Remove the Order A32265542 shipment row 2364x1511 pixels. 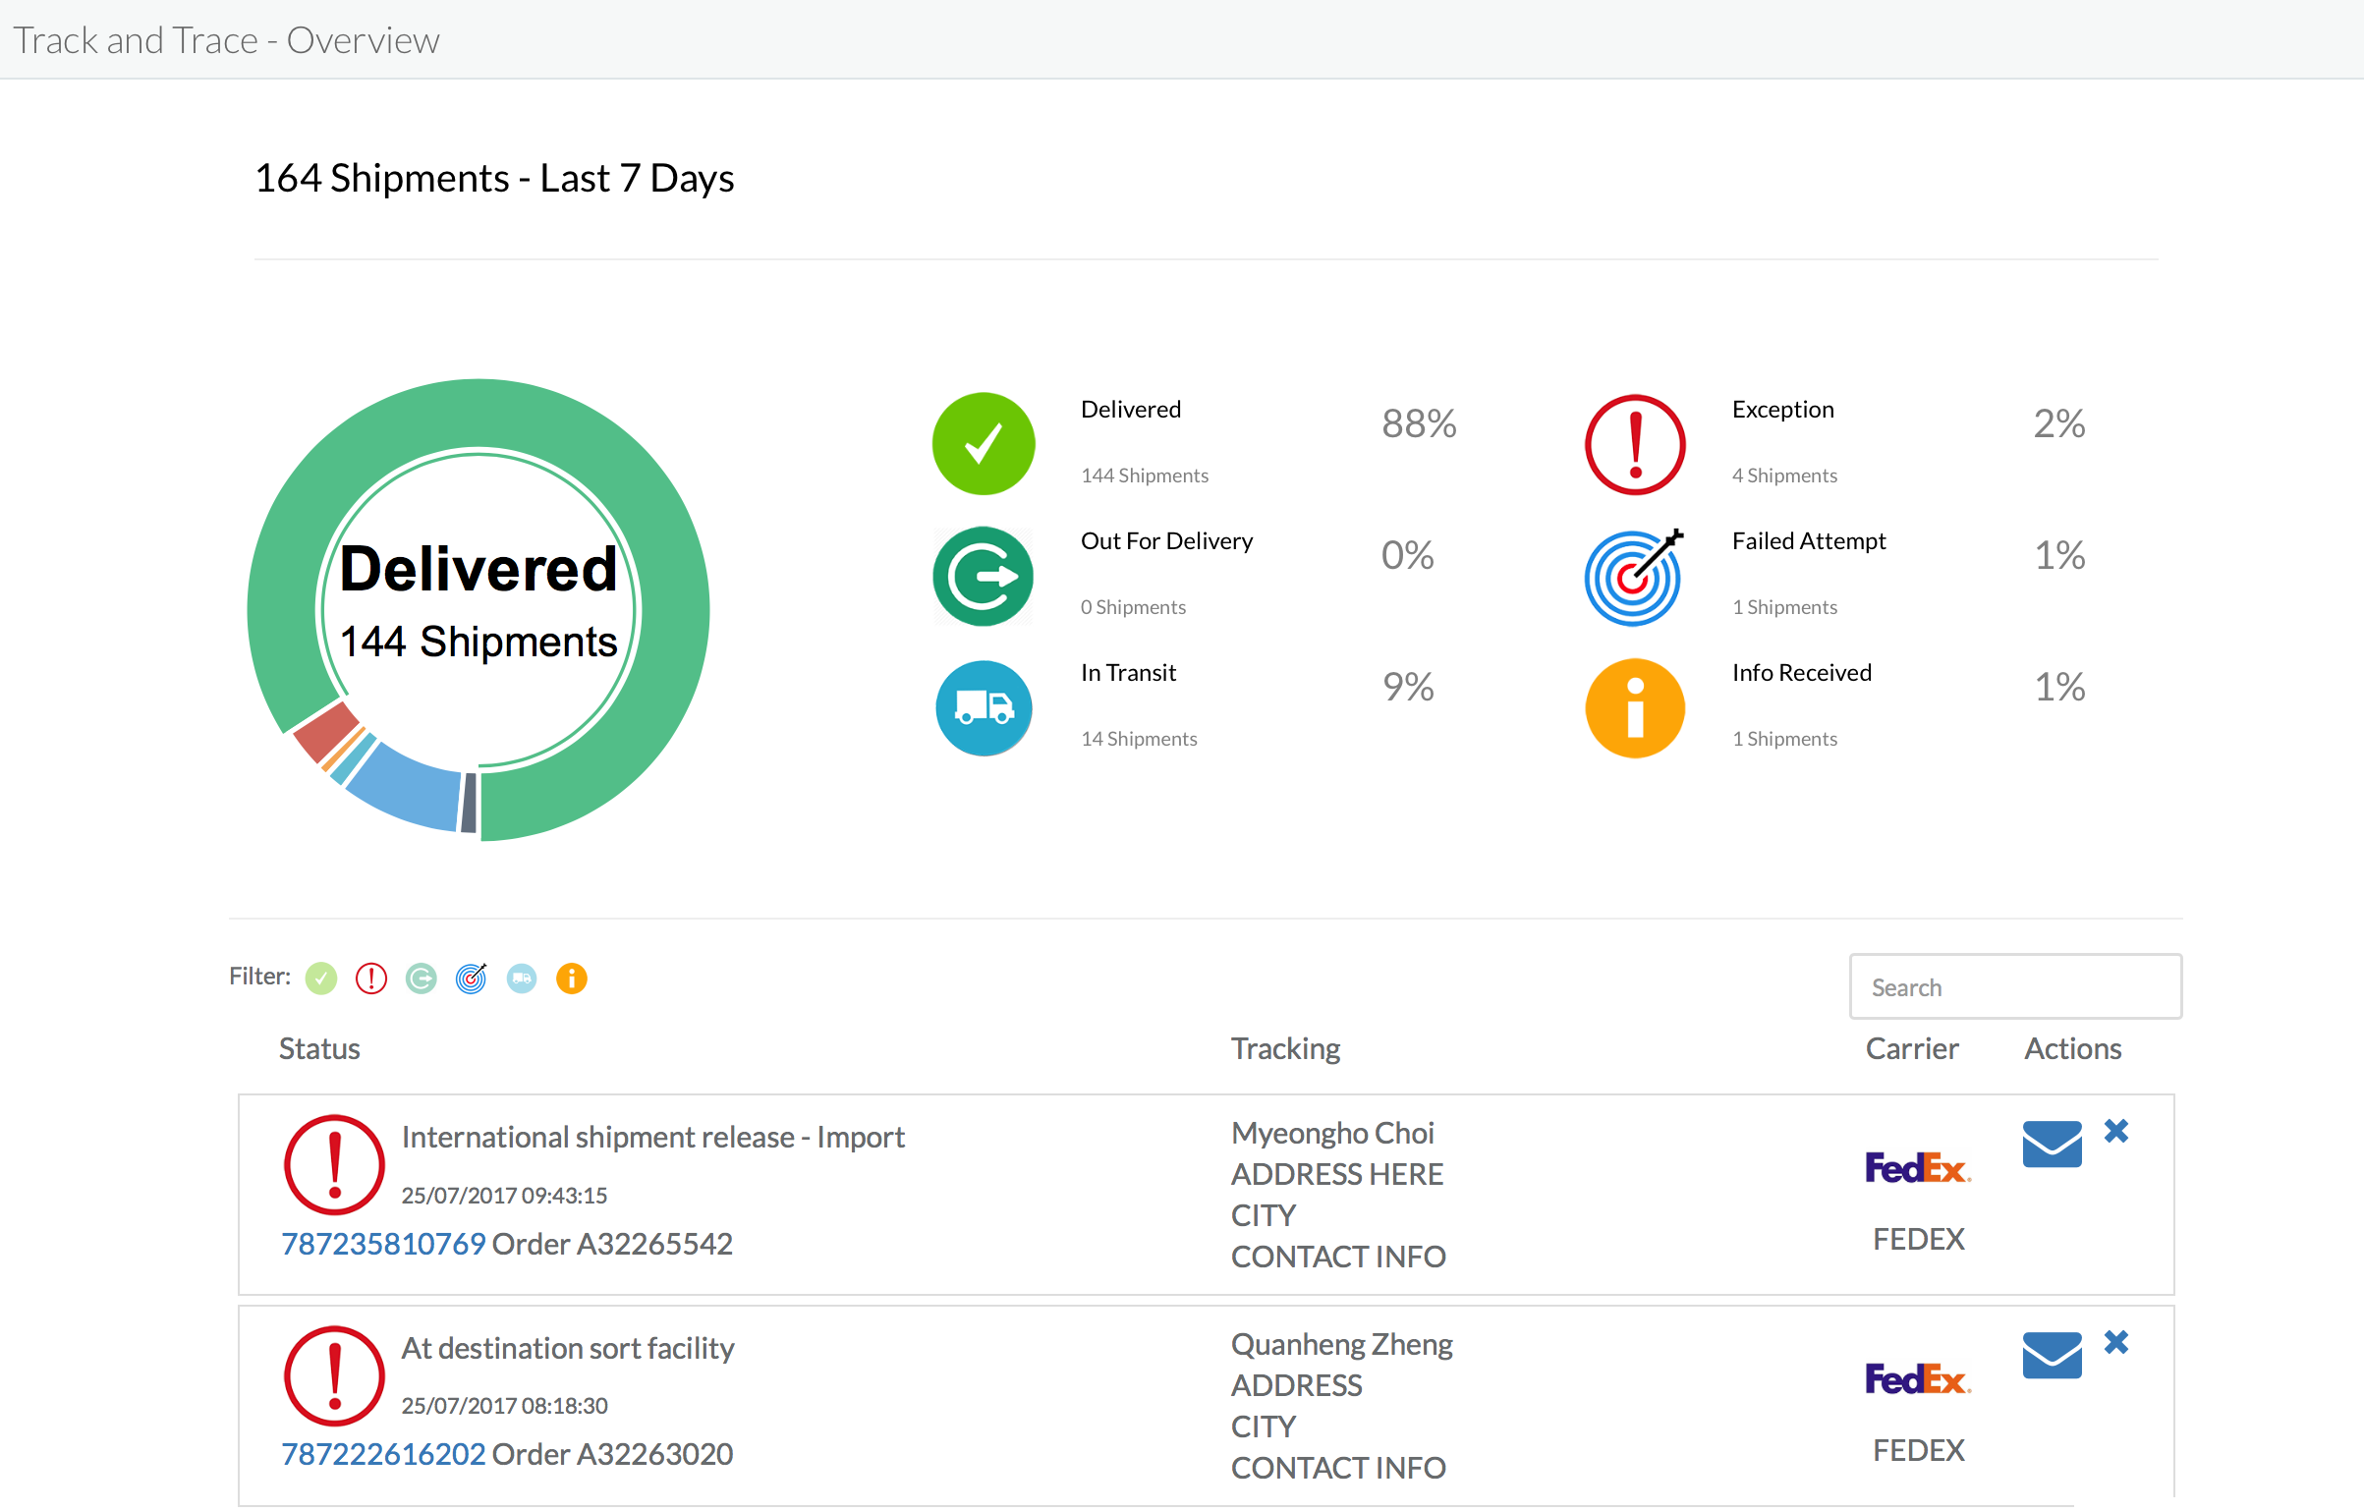coord(2116,1131)
